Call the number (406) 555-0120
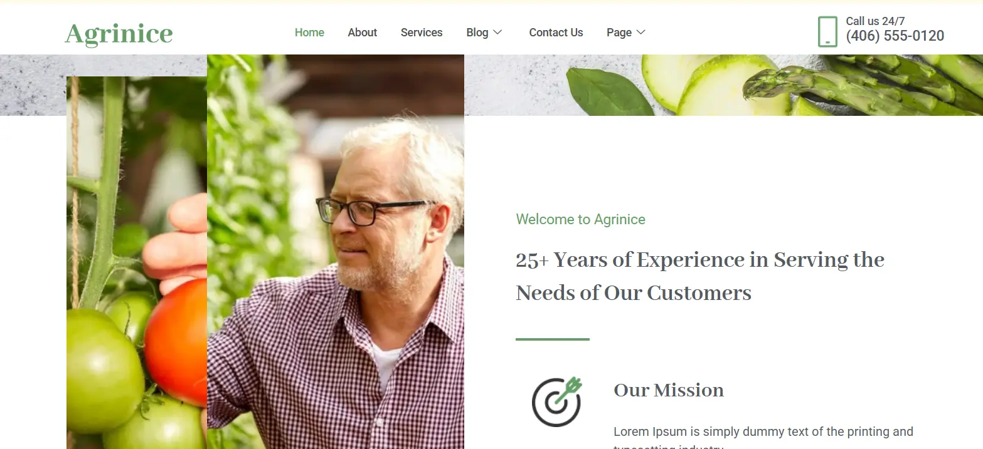Screen dimensions: 983x449 click(895, 36)
